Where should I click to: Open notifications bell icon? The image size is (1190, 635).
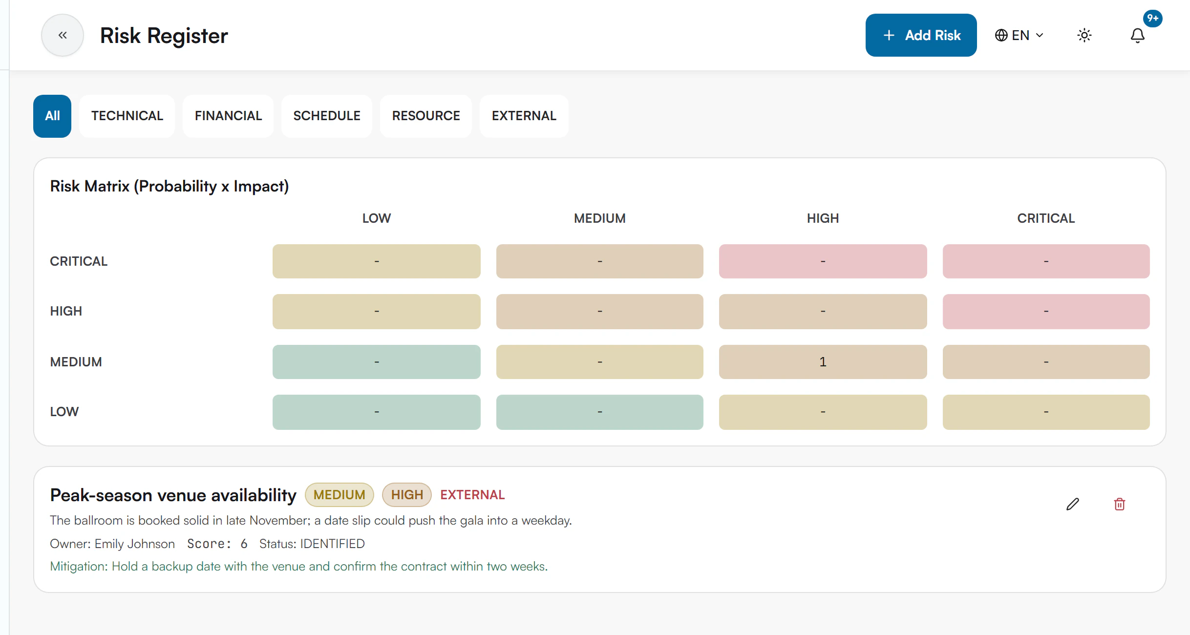1138,35
